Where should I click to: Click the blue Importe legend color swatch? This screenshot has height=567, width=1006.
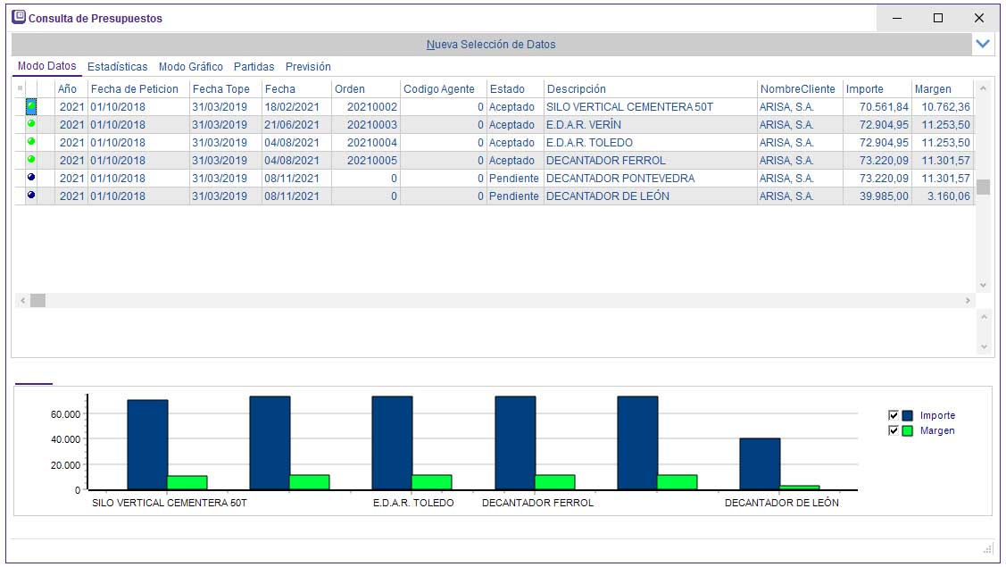point(908,415)
